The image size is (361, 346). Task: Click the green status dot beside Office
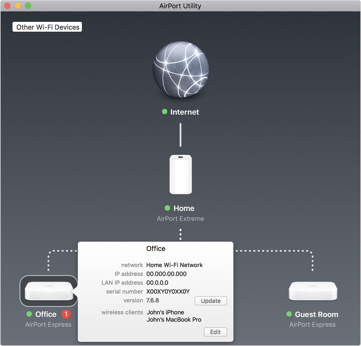click(29, 314)
